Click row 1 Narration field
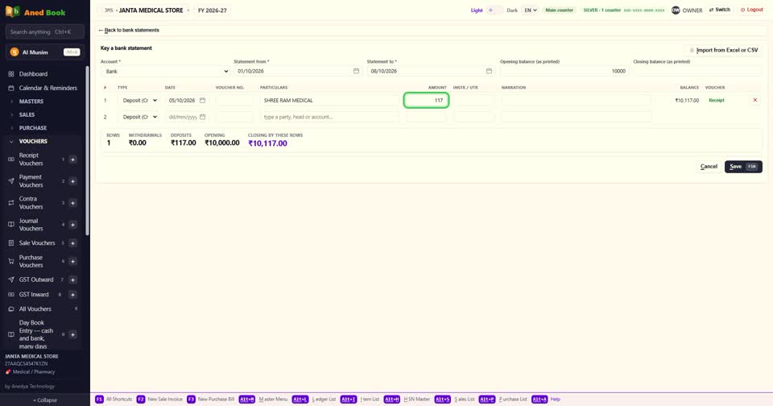The image size is (773, 406). [x=576, y=100]
